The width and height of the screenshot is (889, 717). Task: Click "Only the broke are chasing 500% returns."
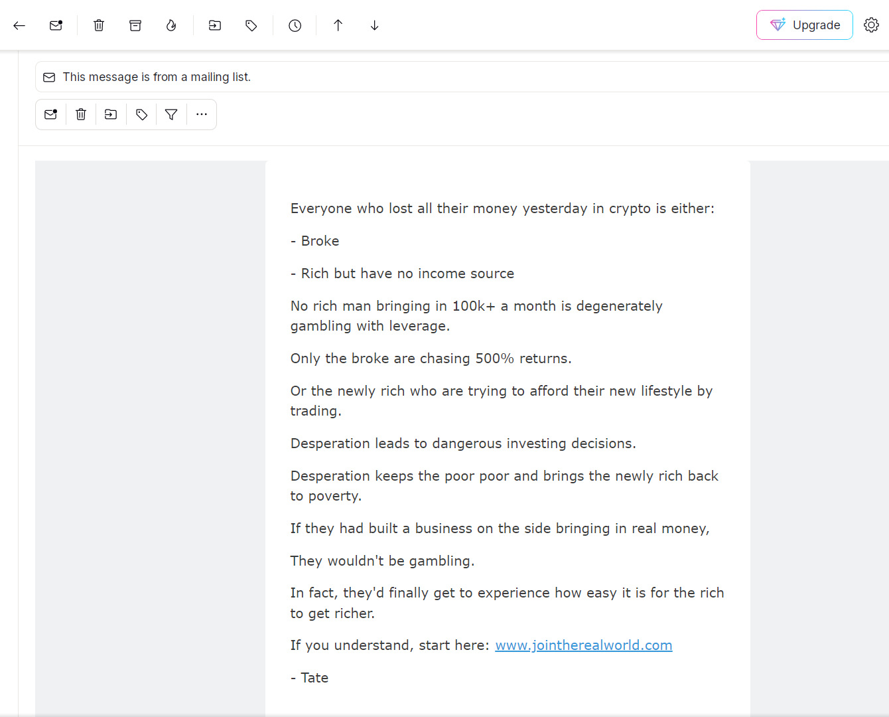click(431, 358)
